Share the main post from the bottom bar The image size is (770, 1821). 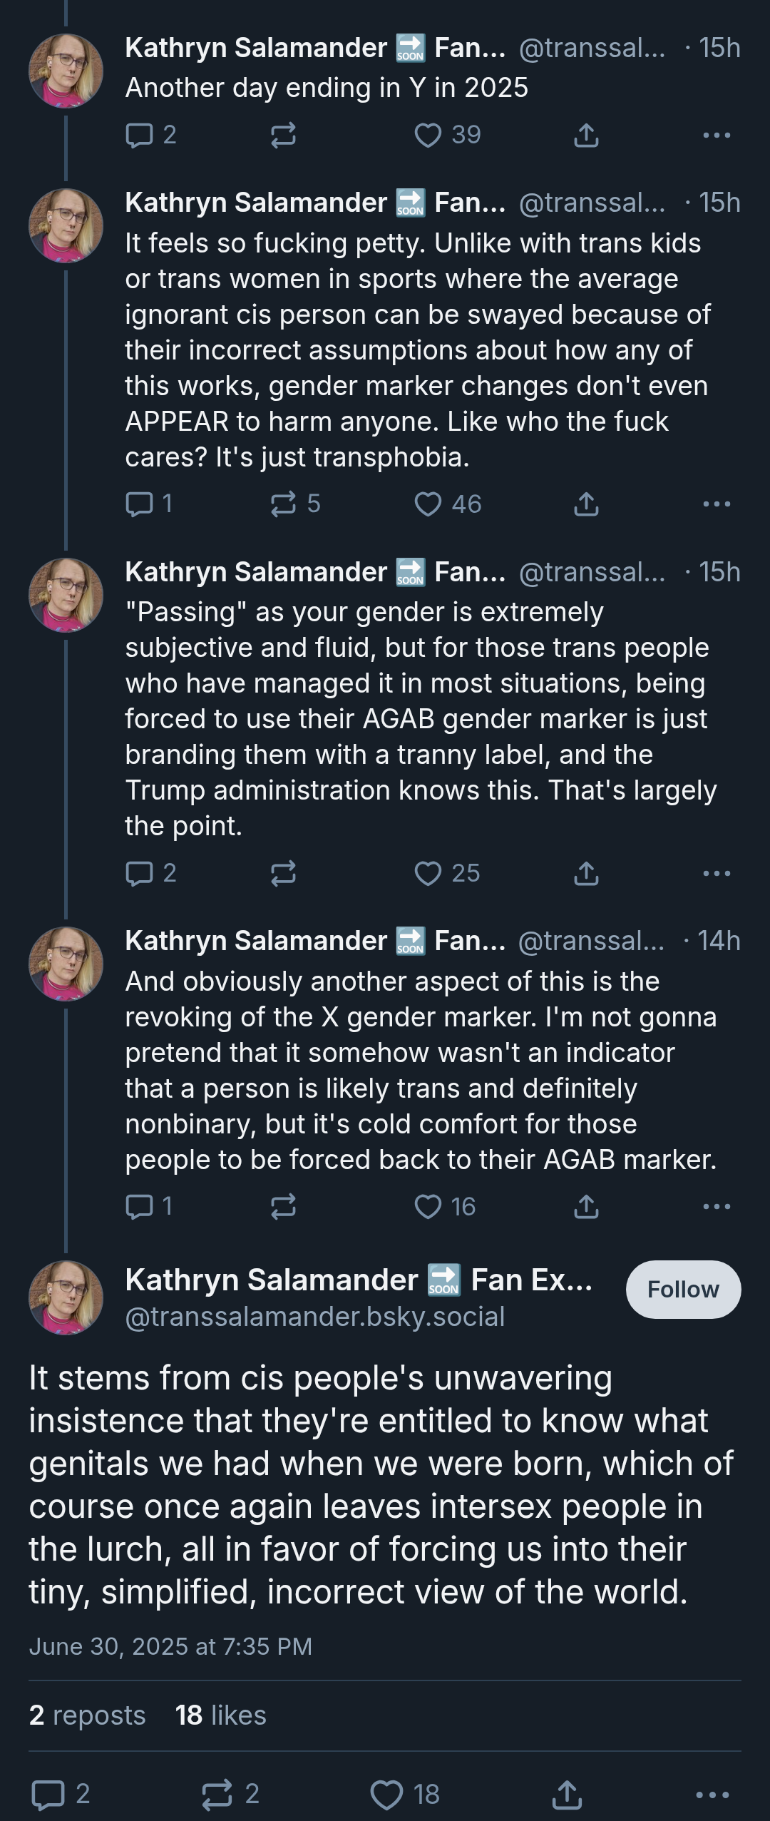pyautogui.click(x=568, y=1794)
